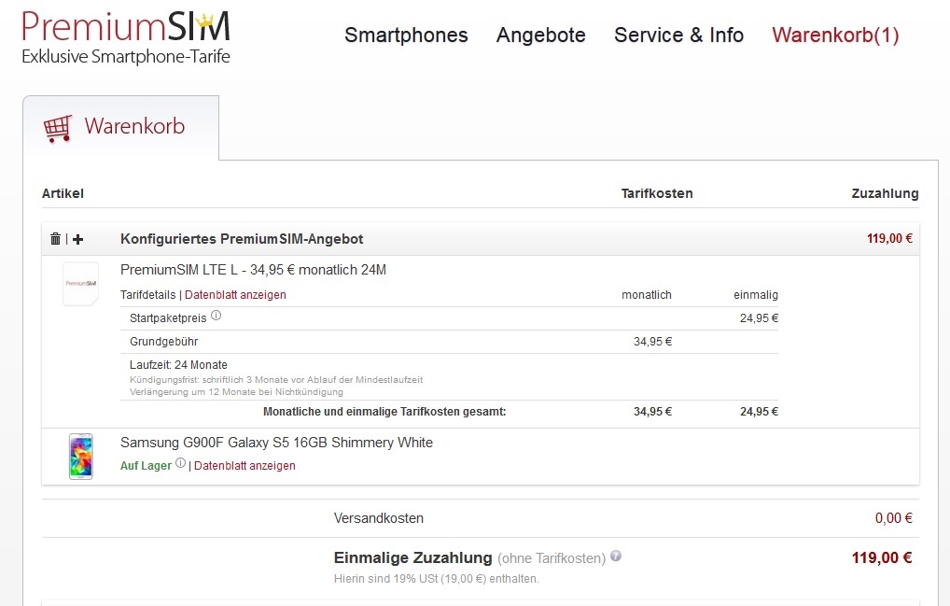The width and height of the screenshot is (950, 606).
Task: Open the Service & Info menu
Action: click(678, 35)
